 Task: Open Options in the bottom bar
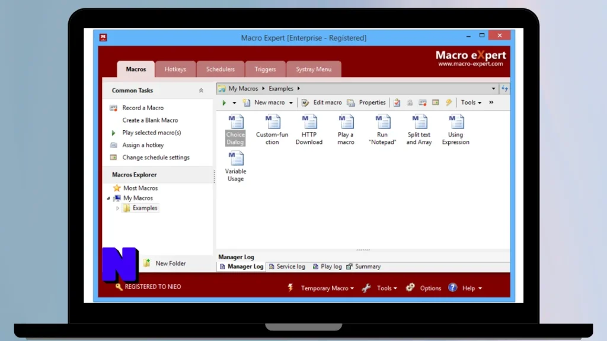point(430,288)
